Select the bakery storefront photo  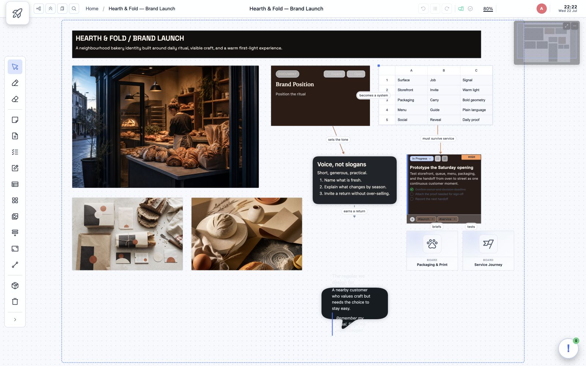click(166, 127)
